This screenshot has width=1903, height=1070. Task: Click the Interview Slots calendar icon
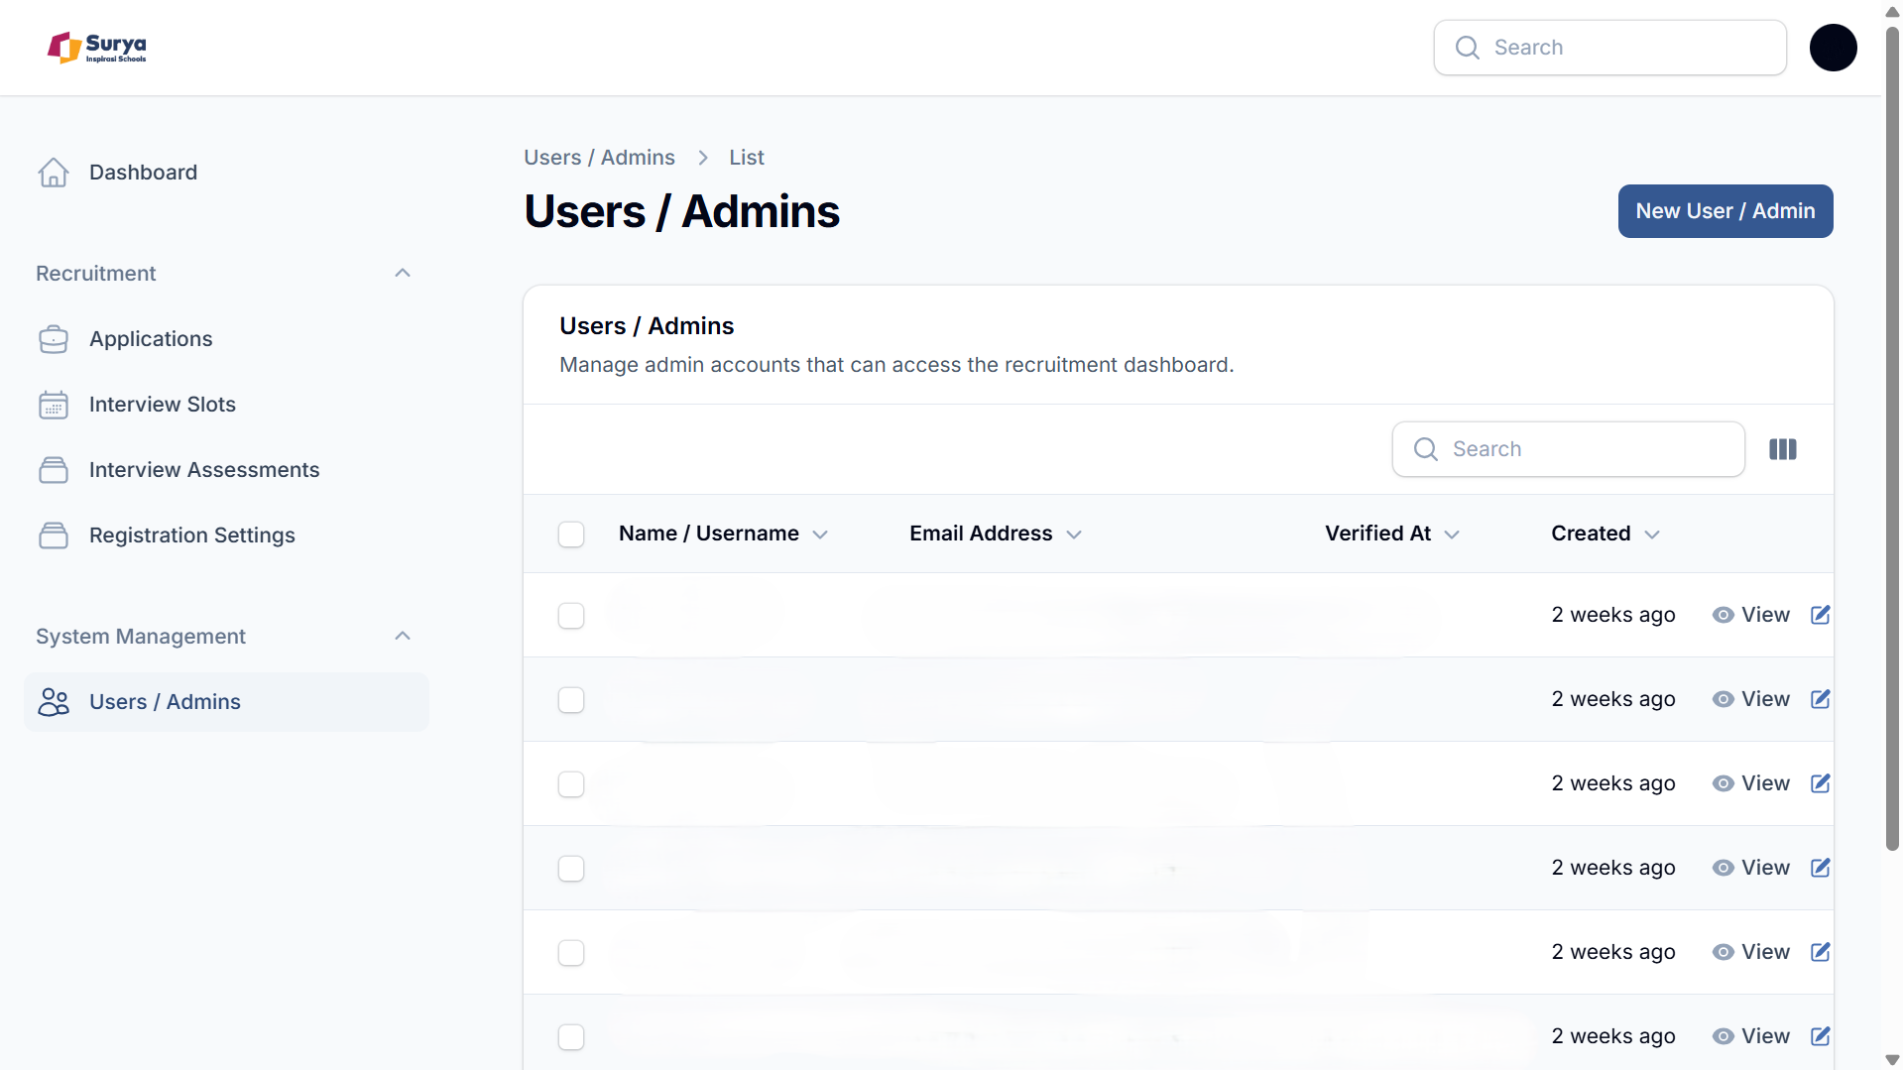[54, 405]
